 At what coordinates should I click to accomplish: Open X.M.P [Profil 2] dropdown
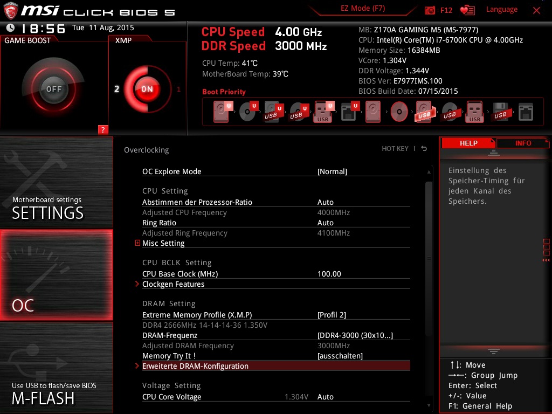[x=332, y=315]
